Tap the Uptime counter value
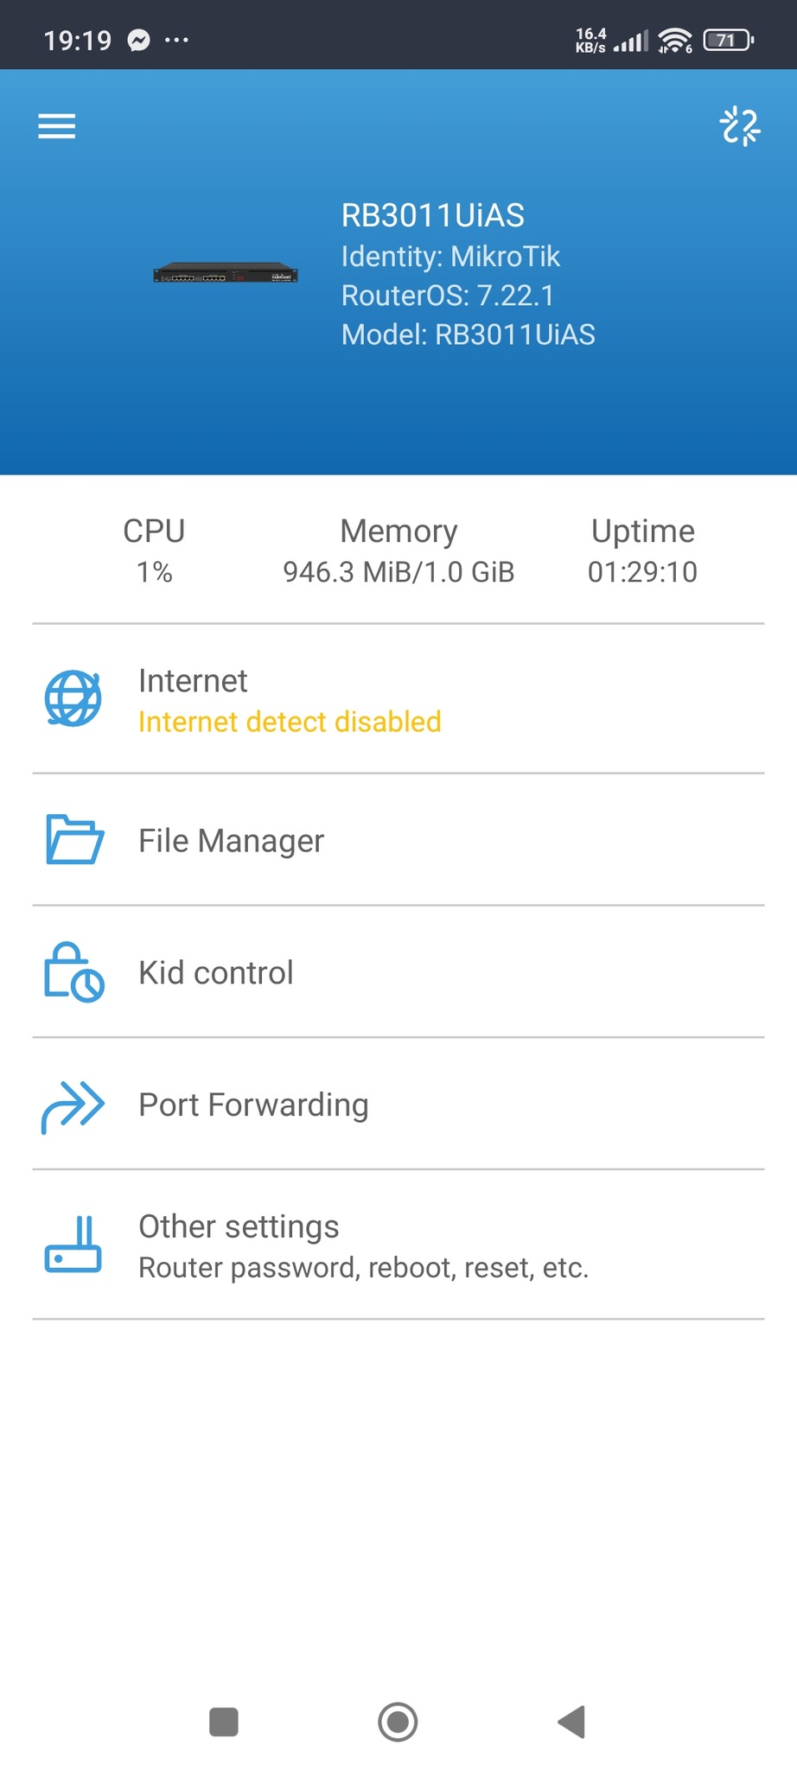The width and height of the screenshot is (797, 1770). 642,571
